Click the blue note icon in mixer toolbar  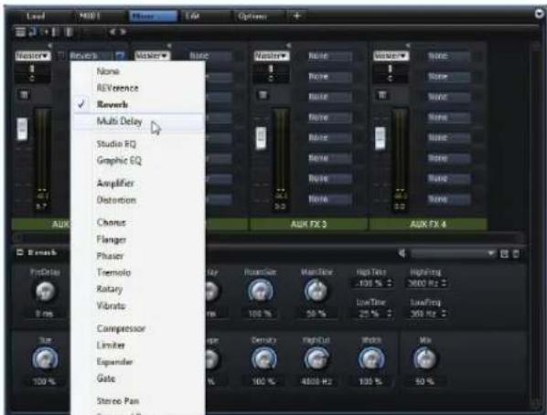coord(32,32)
